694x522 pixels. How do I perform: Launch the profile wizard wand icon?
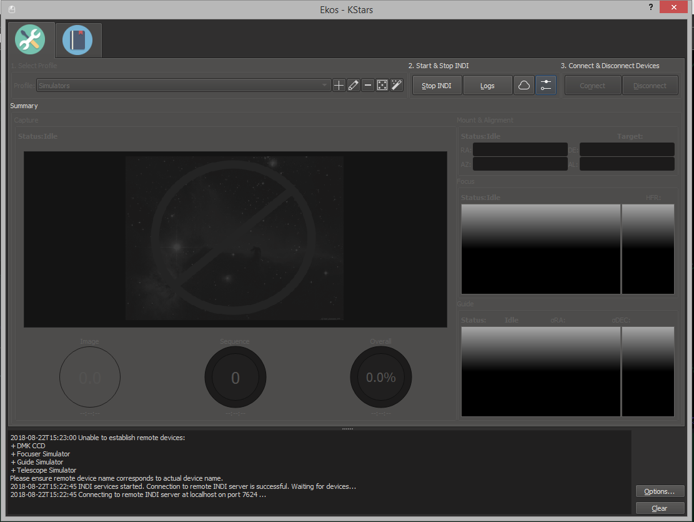[x=397, y=86]
